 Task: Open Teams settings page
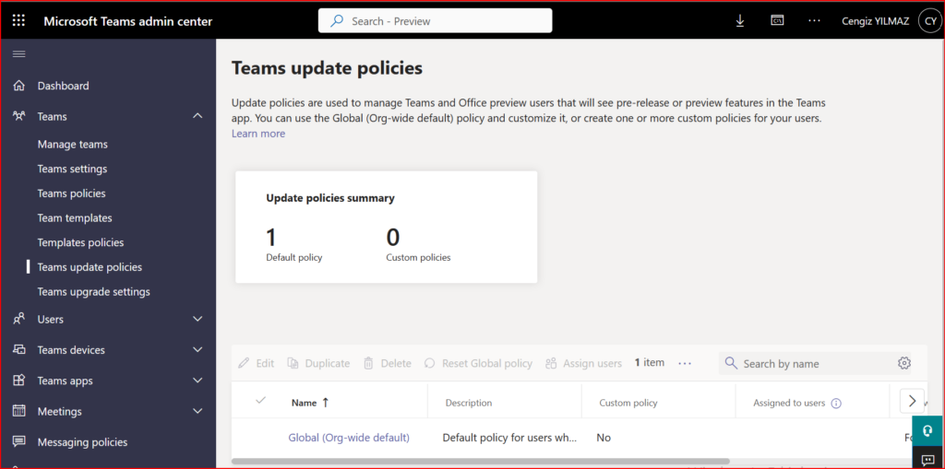coord(72,169)
